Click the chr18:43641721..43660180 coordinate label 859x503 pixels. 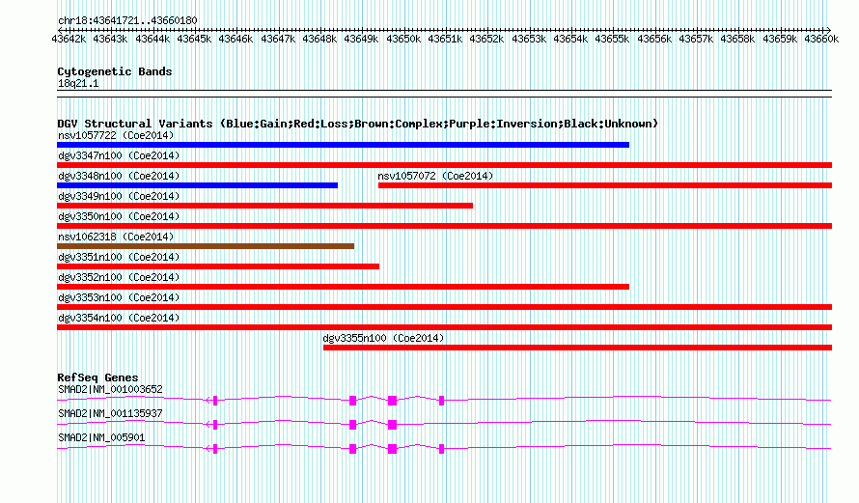(x=127, y=20)
